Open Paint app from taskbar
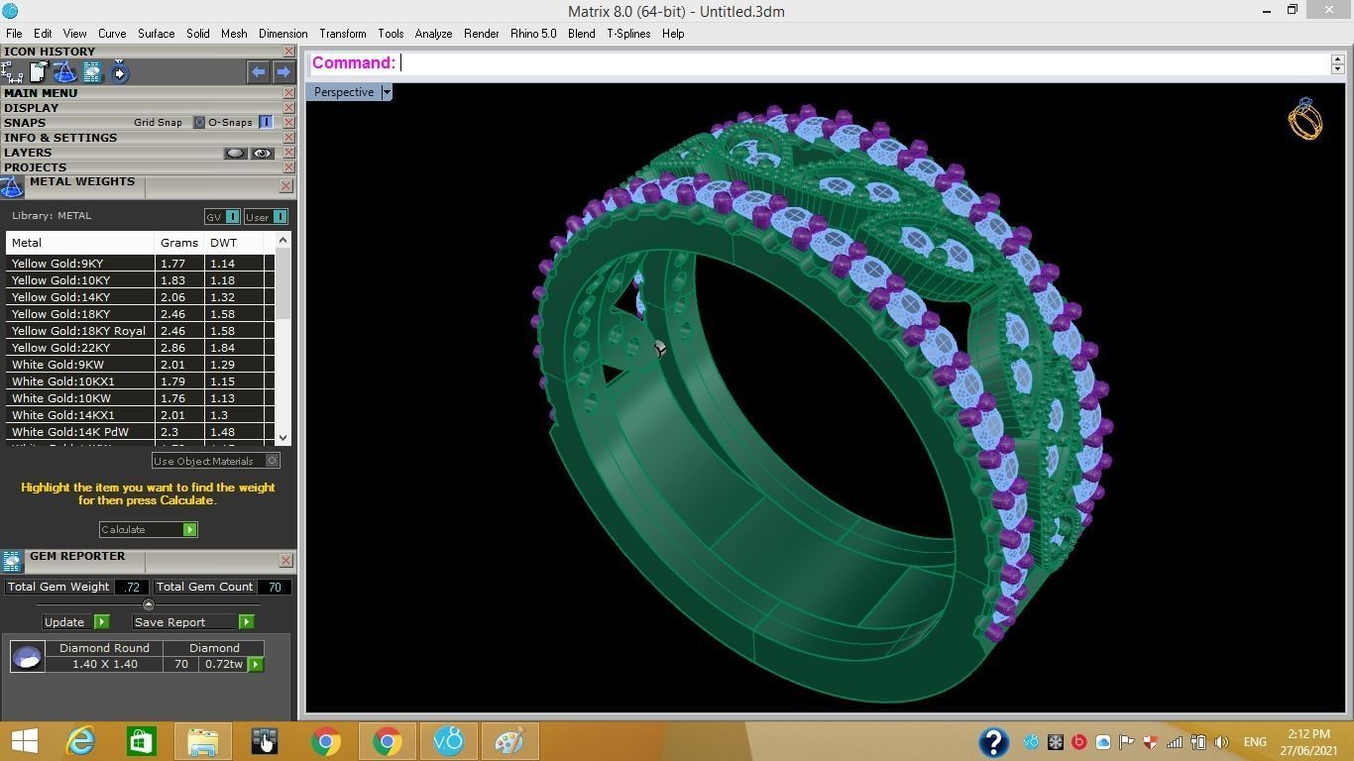Viewport: 1354px width, 761px height. coord(508,741)
